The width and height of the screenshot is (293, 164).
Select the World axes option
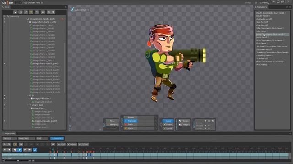(x=168, y=128)
